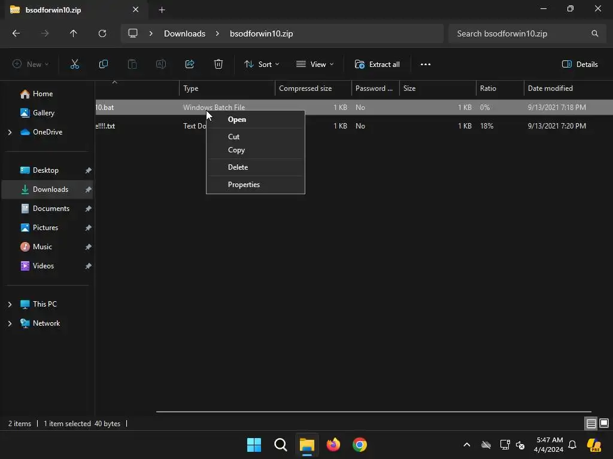The height and width of the screenshot is (459, 613).
Task: Click the Rename toolbar icon
Action: click(161, 65)
